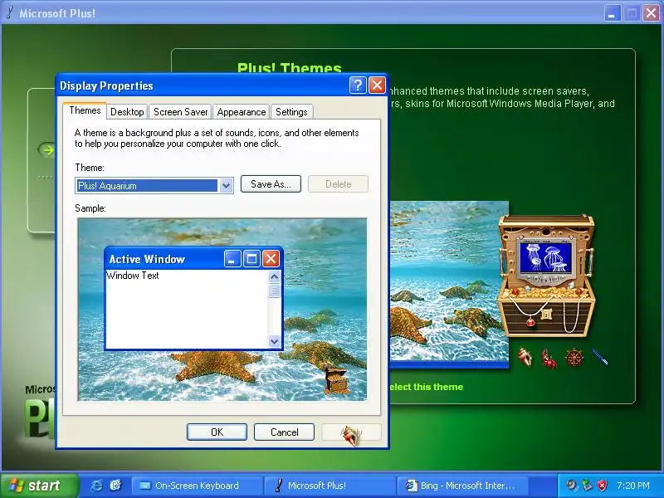This screenshot has width=664, height=498.
Task: Launch Internet Explorer from Quick Launch
Action: point(96,486)
